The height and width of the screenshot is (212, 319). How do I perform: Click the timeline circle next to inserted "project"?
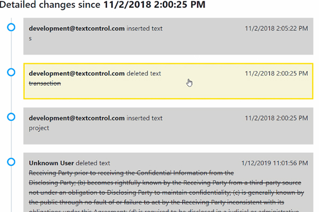(11, 117)
